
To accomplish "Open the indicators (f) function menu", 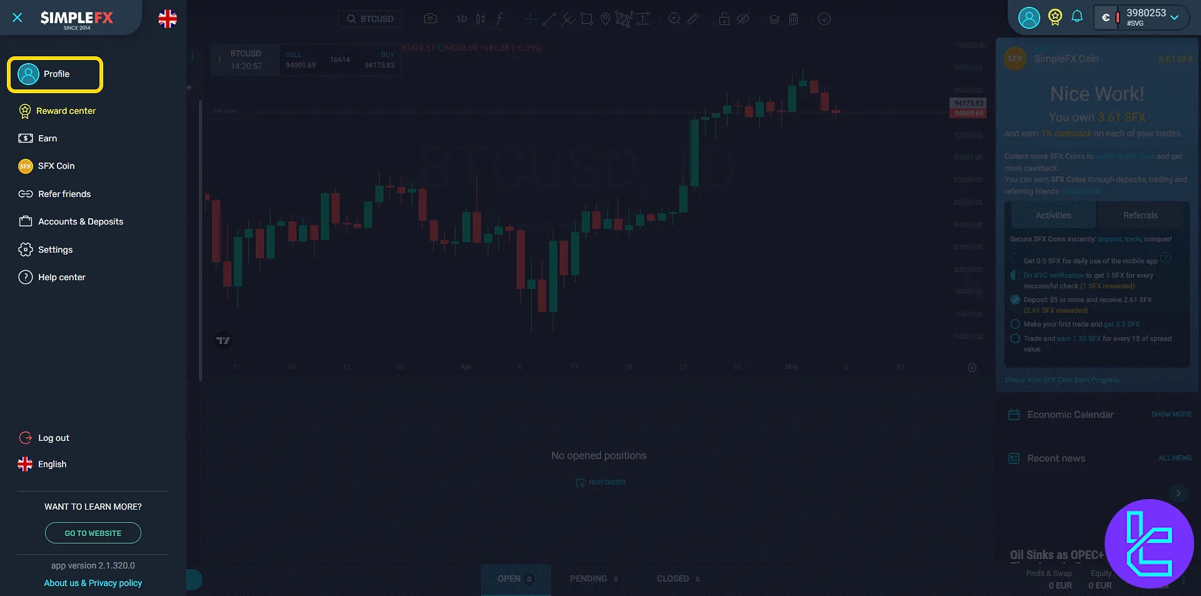I will [x=499, y=19].
